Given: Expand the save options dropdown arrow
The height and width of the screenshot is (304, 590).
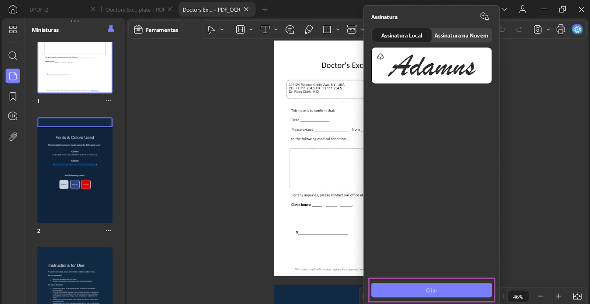Looking at the screenshot, I should point(548,29).
